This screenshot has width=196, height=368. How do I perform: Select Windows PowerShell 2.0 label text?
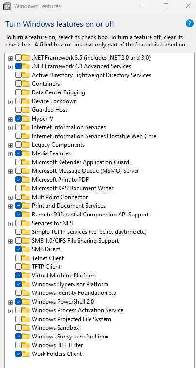click(x=63, y=301)
